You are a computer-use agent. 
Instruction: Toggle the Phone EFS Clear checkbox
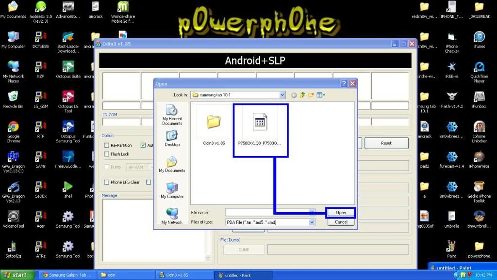(106, 182)
